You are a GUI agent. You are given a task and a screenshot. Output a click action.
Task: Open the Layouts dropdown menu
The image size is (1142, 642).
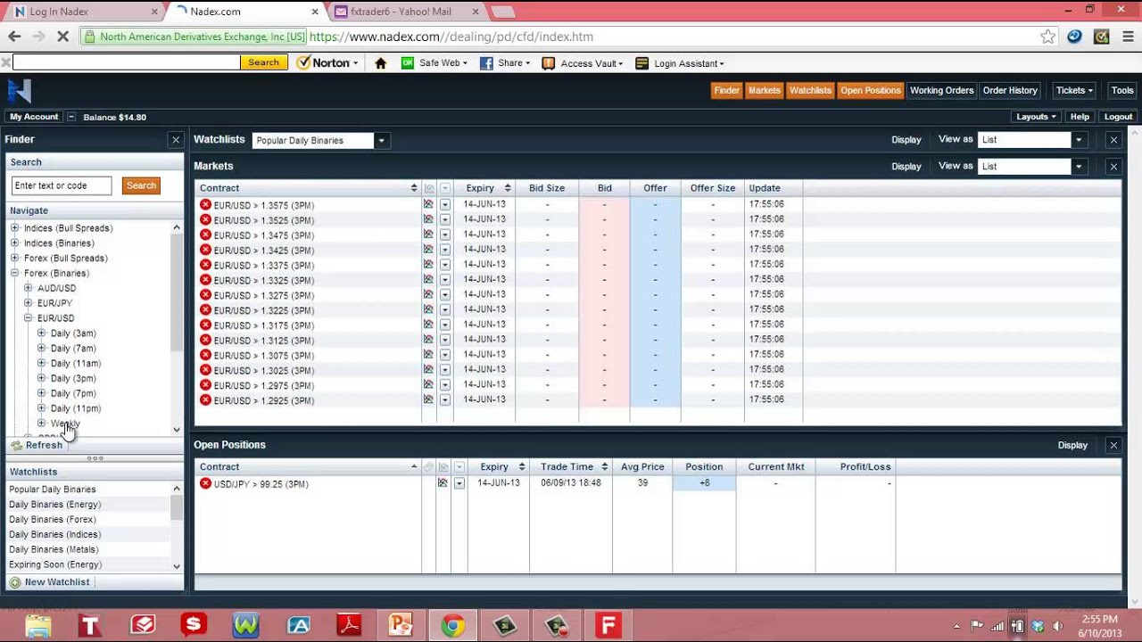click(1036, 117)
